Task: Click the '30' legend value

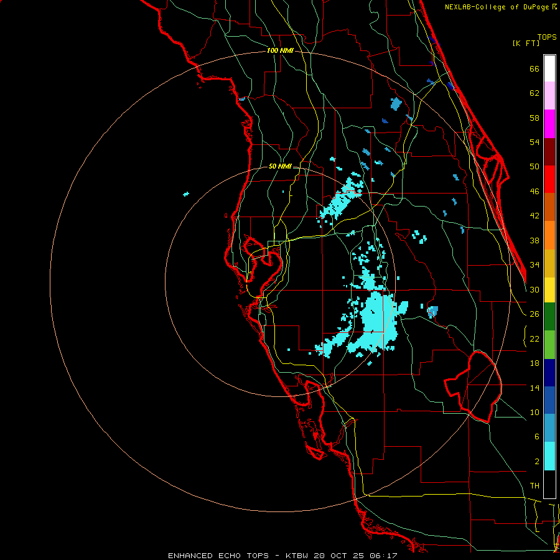Action: click(x=534, y=289)
